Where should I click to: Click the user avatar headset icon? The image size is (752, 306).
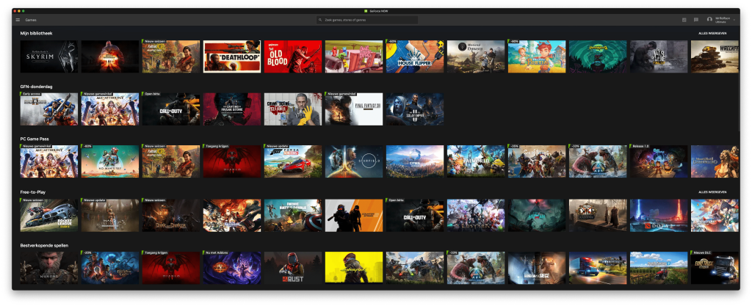709,20
